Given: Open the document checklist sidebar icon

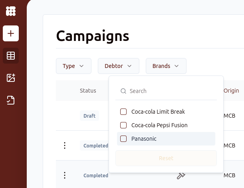Looking at the screenshot, I should [x=11, y=100].
